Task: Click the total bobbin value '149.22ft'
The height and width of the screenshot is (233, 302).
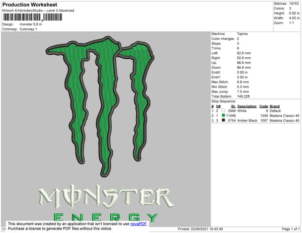Action: (x=243, y=96)
